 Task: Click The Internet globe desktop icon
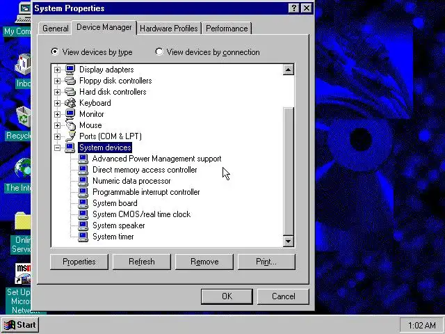(x=23, y=168)
